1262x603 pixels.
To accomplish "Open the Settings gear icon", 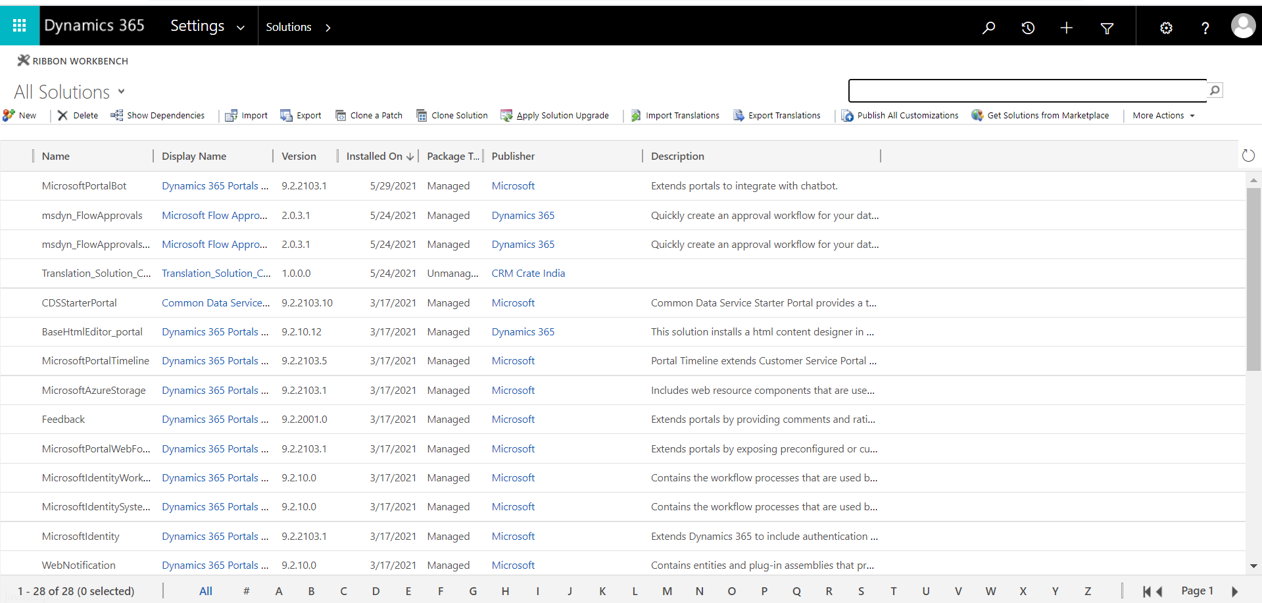I will [1166, 28].
